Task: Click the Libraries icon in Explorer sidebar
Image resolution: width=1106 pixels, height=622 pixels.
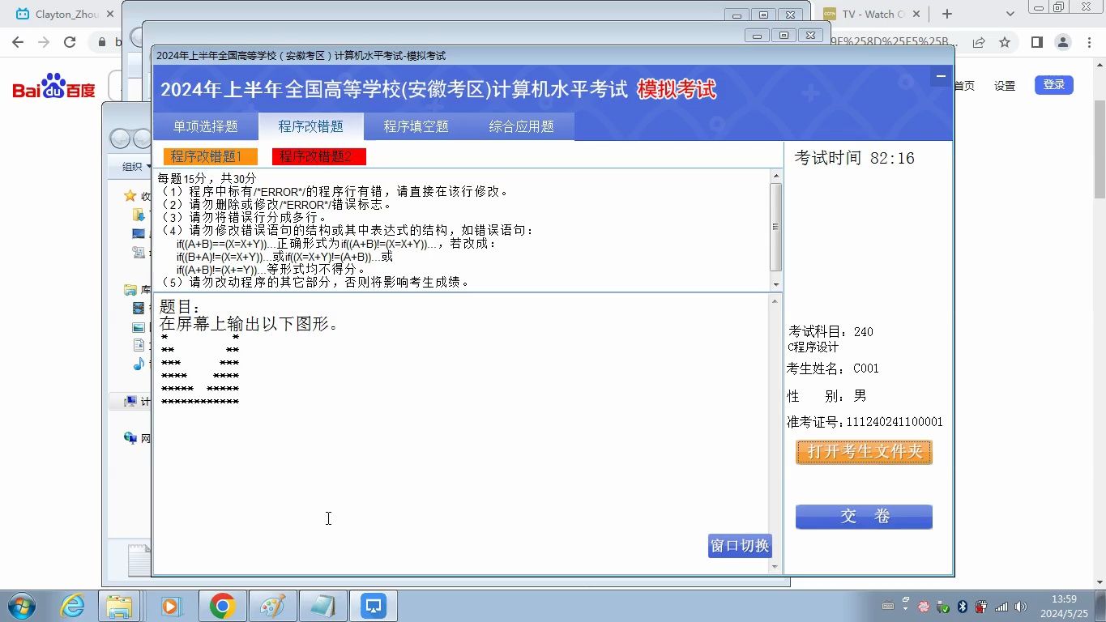Action: pyautogui.click(x=130, y=289)
